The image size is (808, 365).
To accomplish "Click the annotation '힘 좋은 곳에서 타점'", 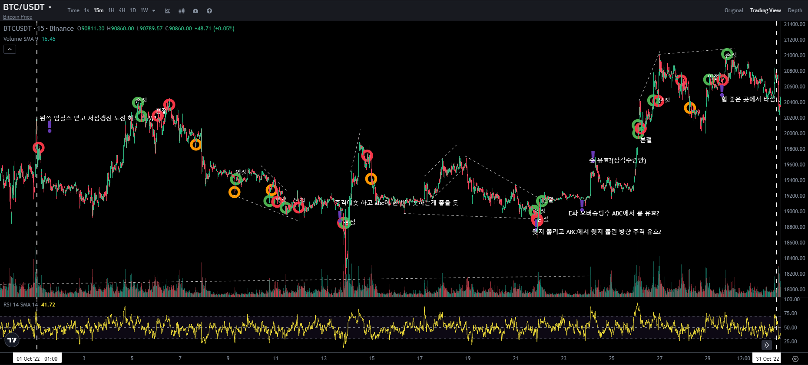I will coord(751,99).
